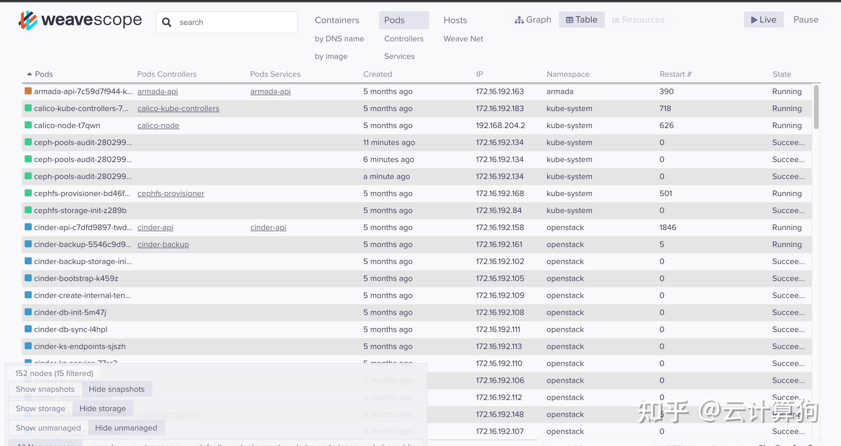Click orange armada-api pod color square
This screenshot has height=446, width=841.
(x=28, y=91)
